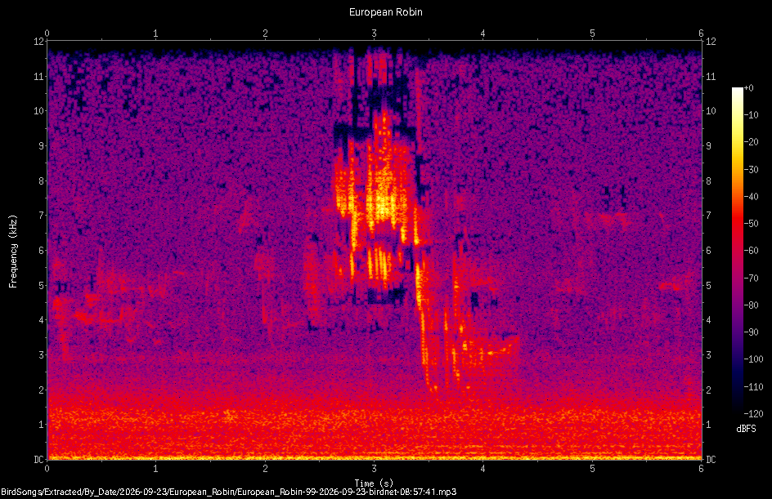Click the -20 value on the colorbar
Image resolution: width=772 pixels, height=499 pixels.
point(752,142)
